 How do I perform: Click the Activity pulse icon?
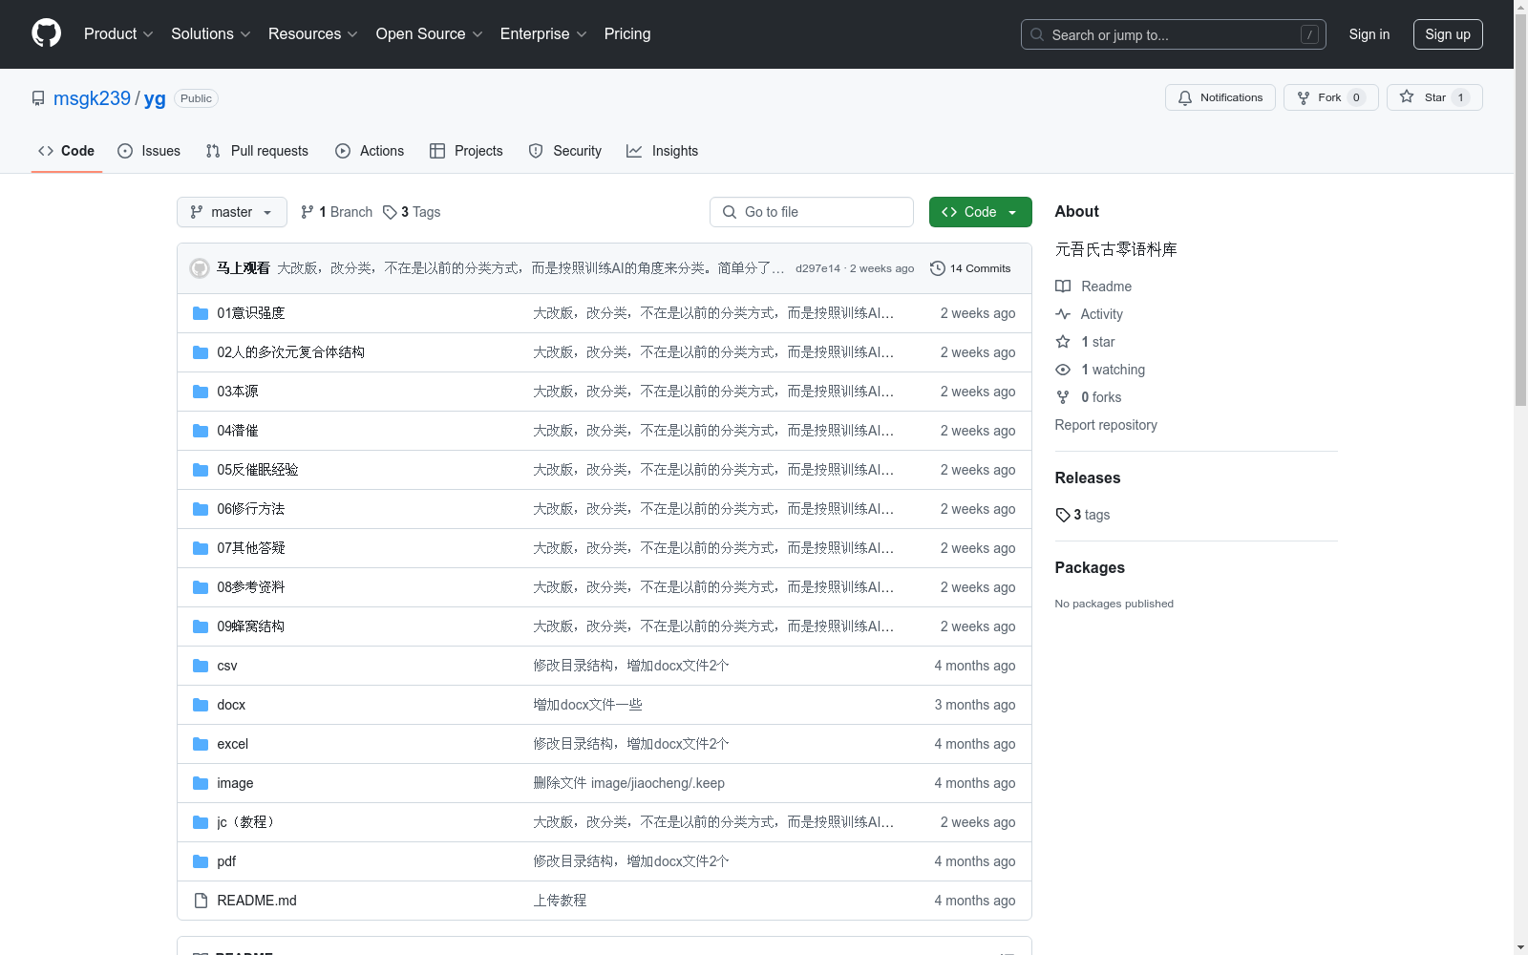(1063, 314)
